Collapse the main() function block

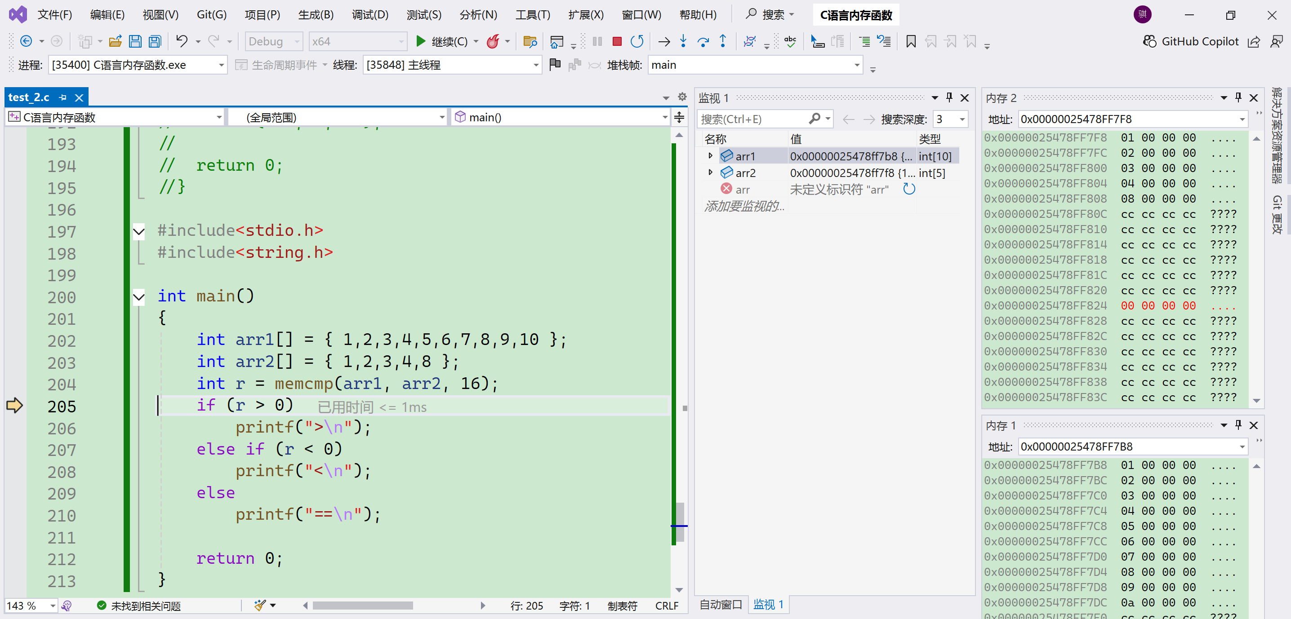click(x=139, y=297)
